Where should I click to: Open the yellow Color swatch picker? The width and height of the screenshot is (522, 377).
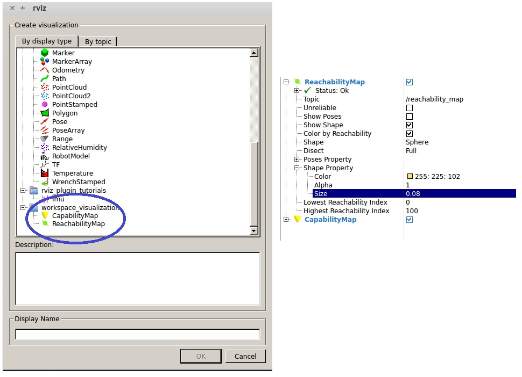click(410, 177)
